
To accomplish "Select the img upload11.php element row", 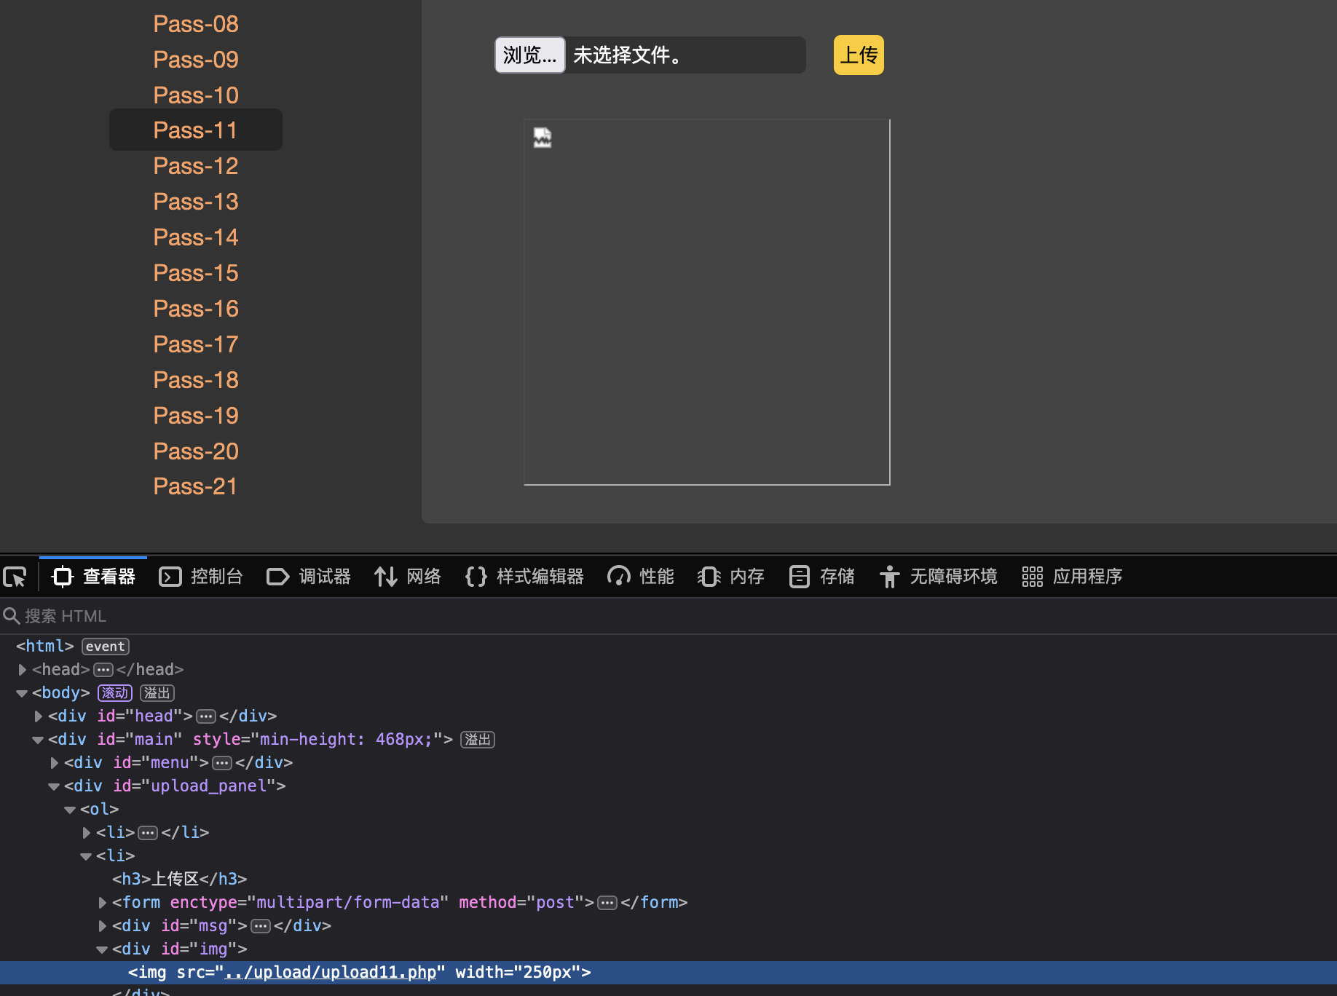I will [668, 973].
